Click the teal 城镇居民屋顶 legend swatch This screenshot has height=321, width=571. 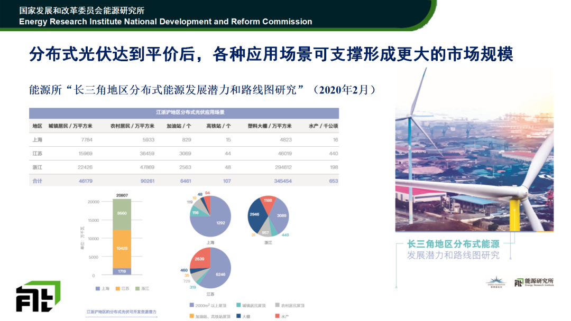238,305
